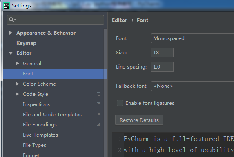Expand the Color Scheme subsection
Image resolution: width=234 pixels, height=157 pixels.
click(18, 84)
